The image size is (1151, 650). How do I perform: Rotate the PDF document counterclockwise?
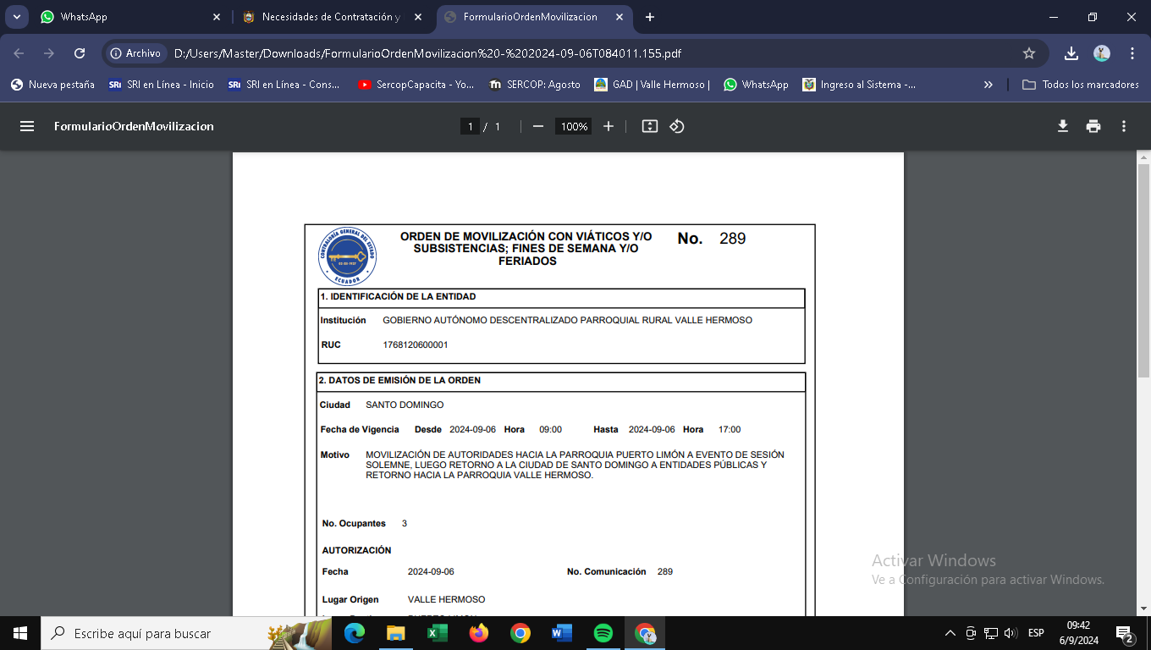(x=676, y=126)
